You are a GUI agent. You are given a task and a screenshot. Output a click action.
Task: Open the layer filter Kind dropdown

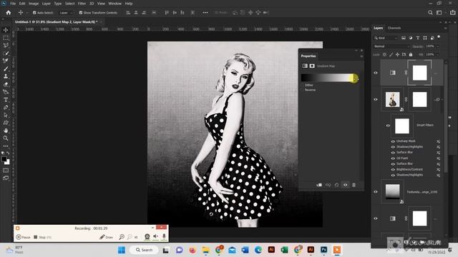tap(386, 38)
